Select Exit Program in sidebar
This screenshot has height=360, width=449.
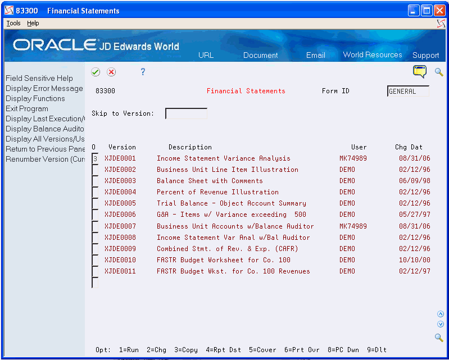pos(27,109)
